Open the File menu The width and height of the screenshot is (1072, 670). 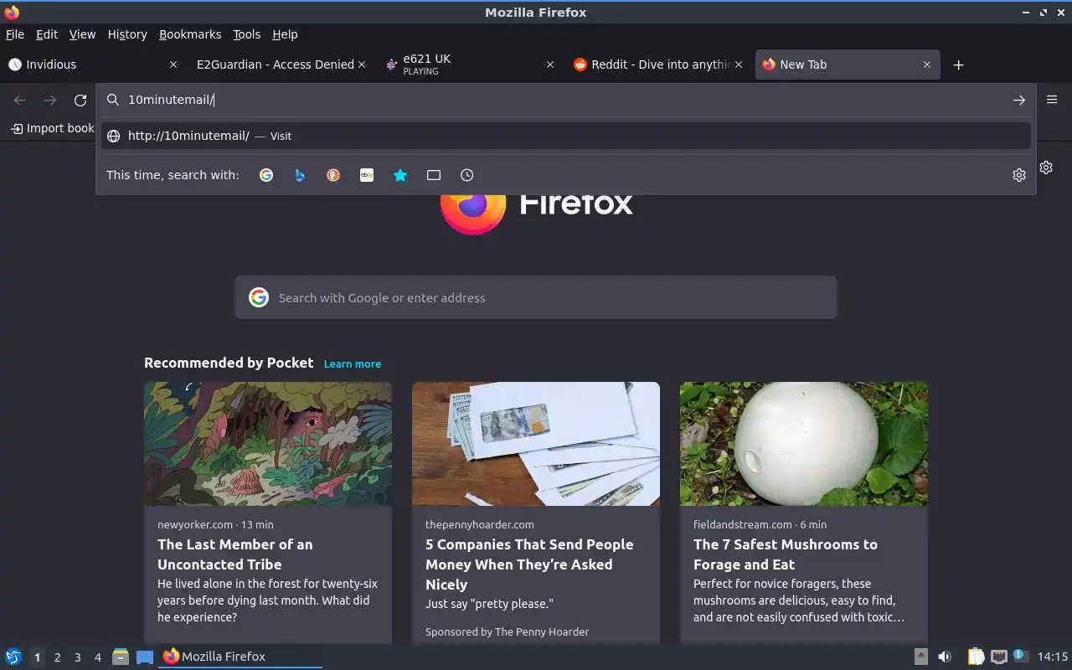pos(15,34)
